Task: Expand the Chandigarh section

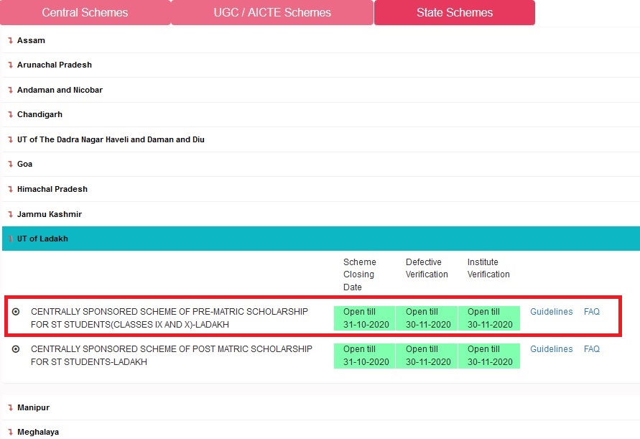Action: coord(321,114)
